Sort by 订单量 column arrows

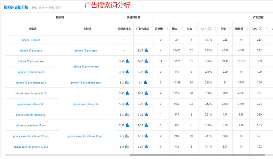pyautogui.click(x=167, y=28)
